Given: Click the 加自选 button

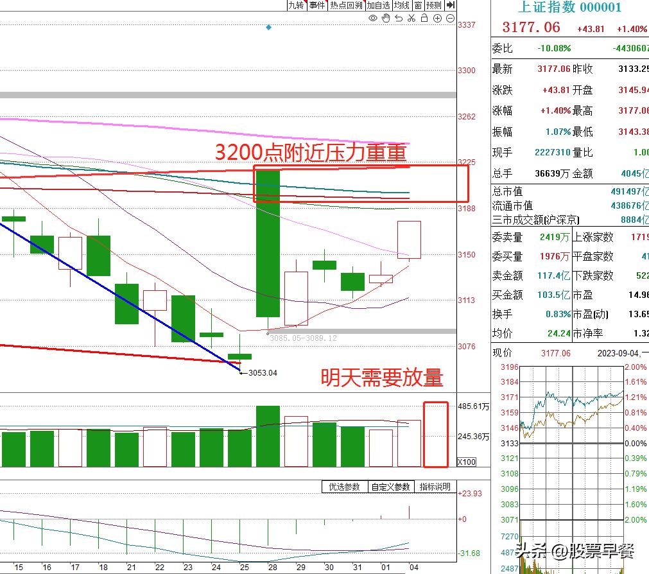Looking at the screenshot, I should (x=378, y=5).
